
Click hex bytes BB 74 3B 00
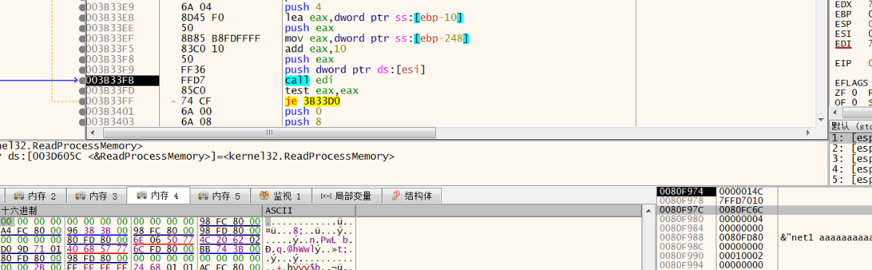230,248
